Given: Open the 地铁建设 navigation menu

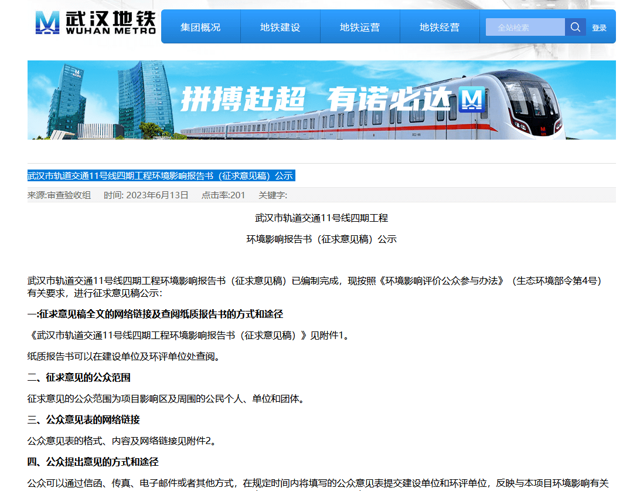Looking at the screenshot, I should 280,27.
